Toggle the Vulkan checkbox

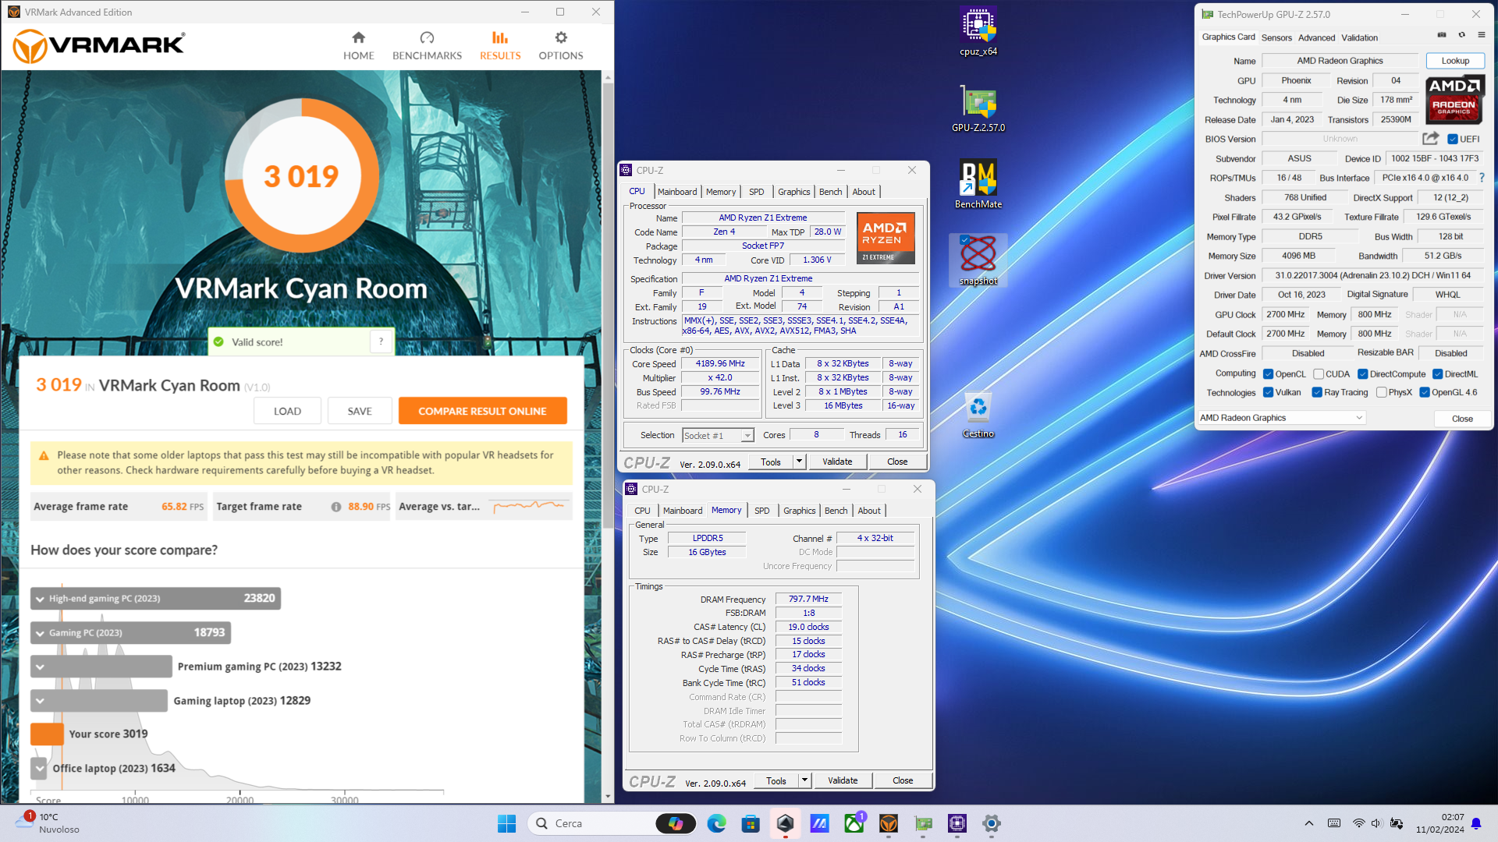[1269, 392]
